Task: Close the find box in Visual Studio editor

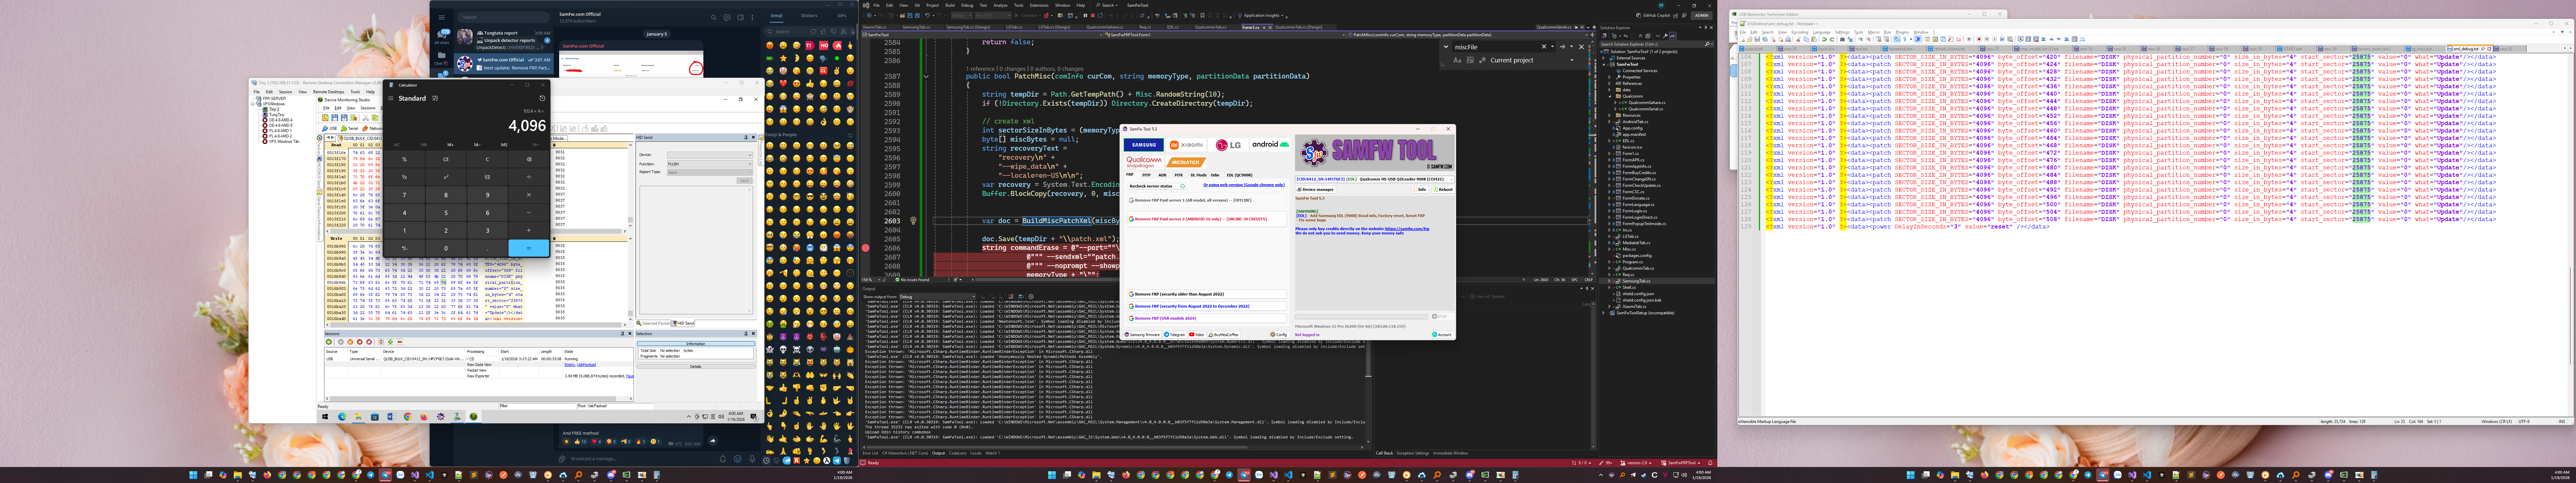Action: [1581, 47]
